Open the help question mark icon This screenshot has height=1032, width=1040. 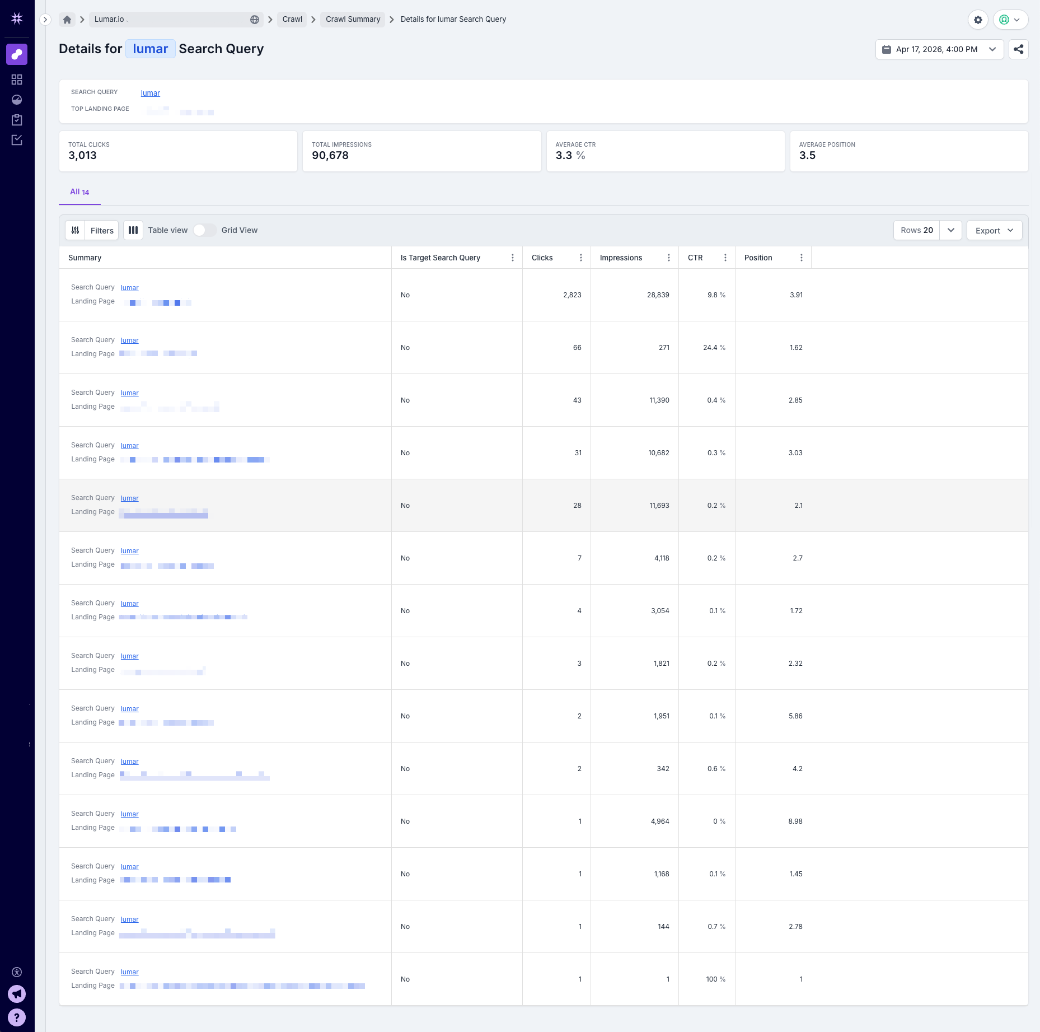(x=17, y=1017)
